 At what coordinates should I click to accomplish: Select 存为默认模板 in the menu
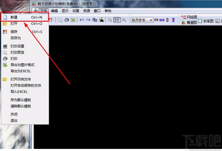(25, 100)
